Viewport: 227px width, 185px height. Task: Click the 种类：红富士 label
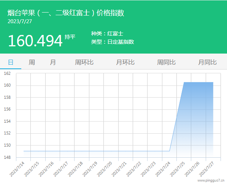(107, 33)
